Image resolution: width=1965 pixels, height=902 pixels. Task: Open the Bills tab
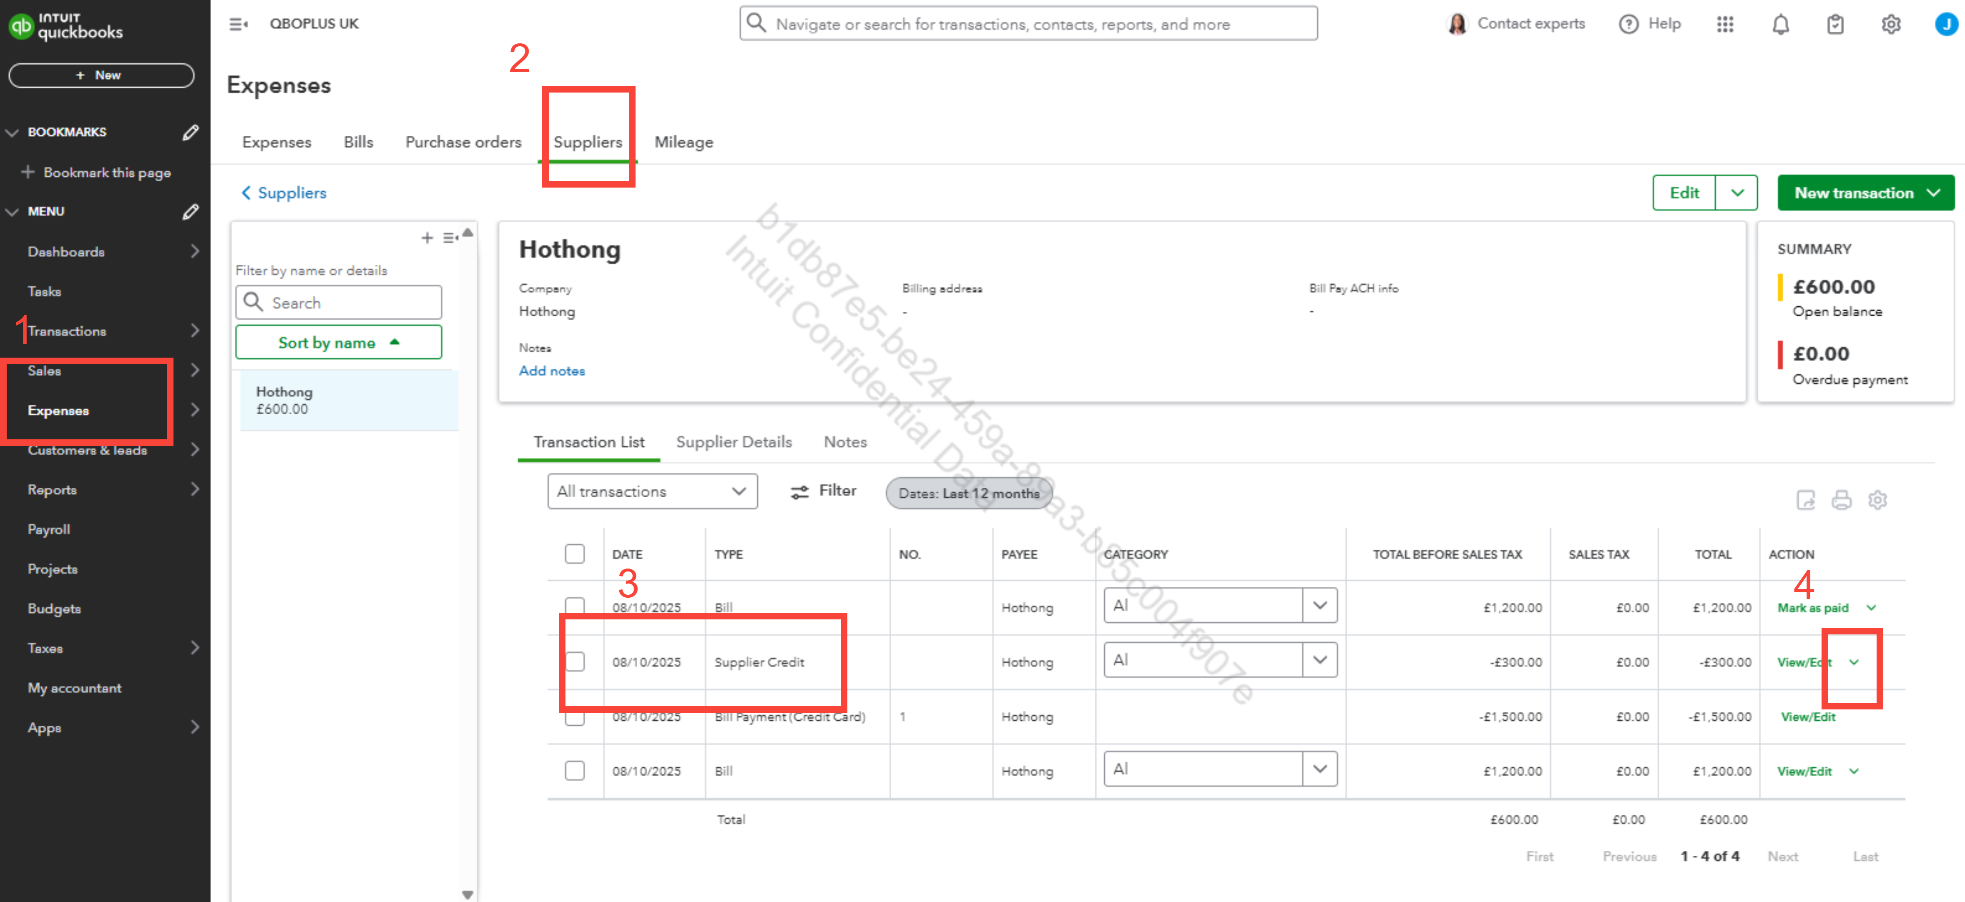pos(358,142)
